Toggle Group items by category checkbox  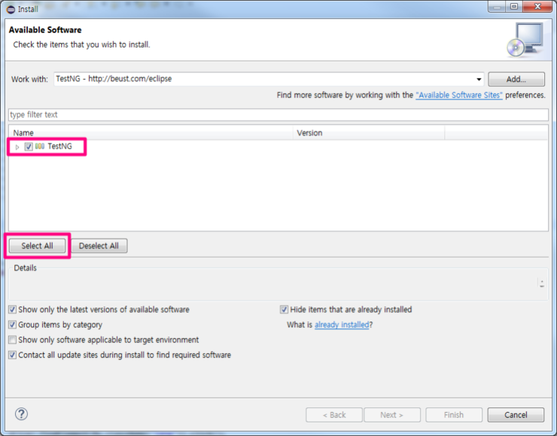pyautogui.click(x=13, y=325)
